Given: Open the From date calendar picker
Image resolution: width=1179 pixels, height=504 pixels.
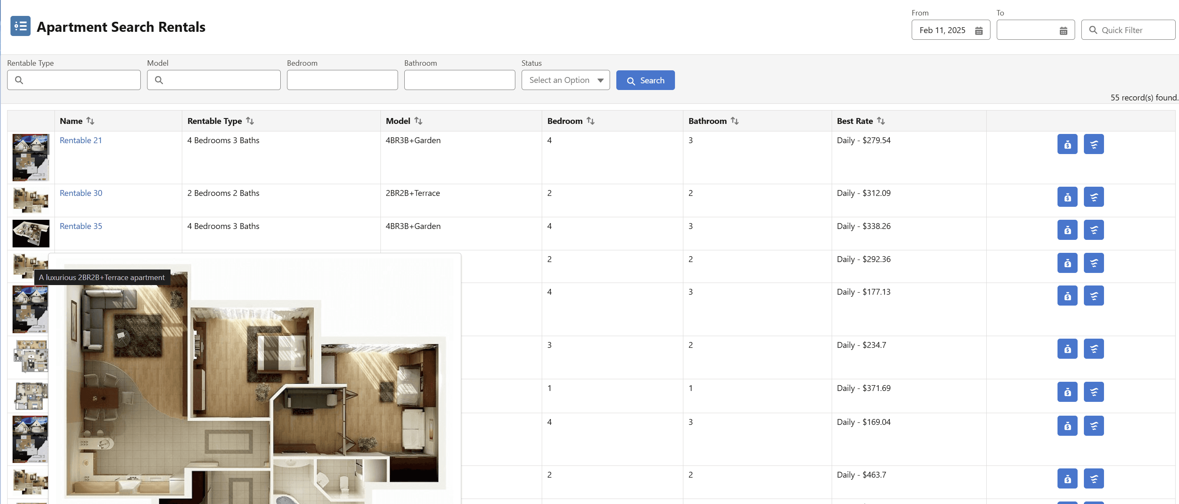Looking at the screenshot, I should (979, 31).
